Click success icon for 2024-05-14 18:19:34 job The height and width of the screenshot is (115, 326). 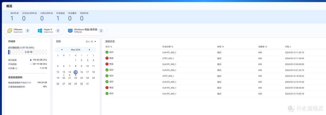(x=107, y=82)
